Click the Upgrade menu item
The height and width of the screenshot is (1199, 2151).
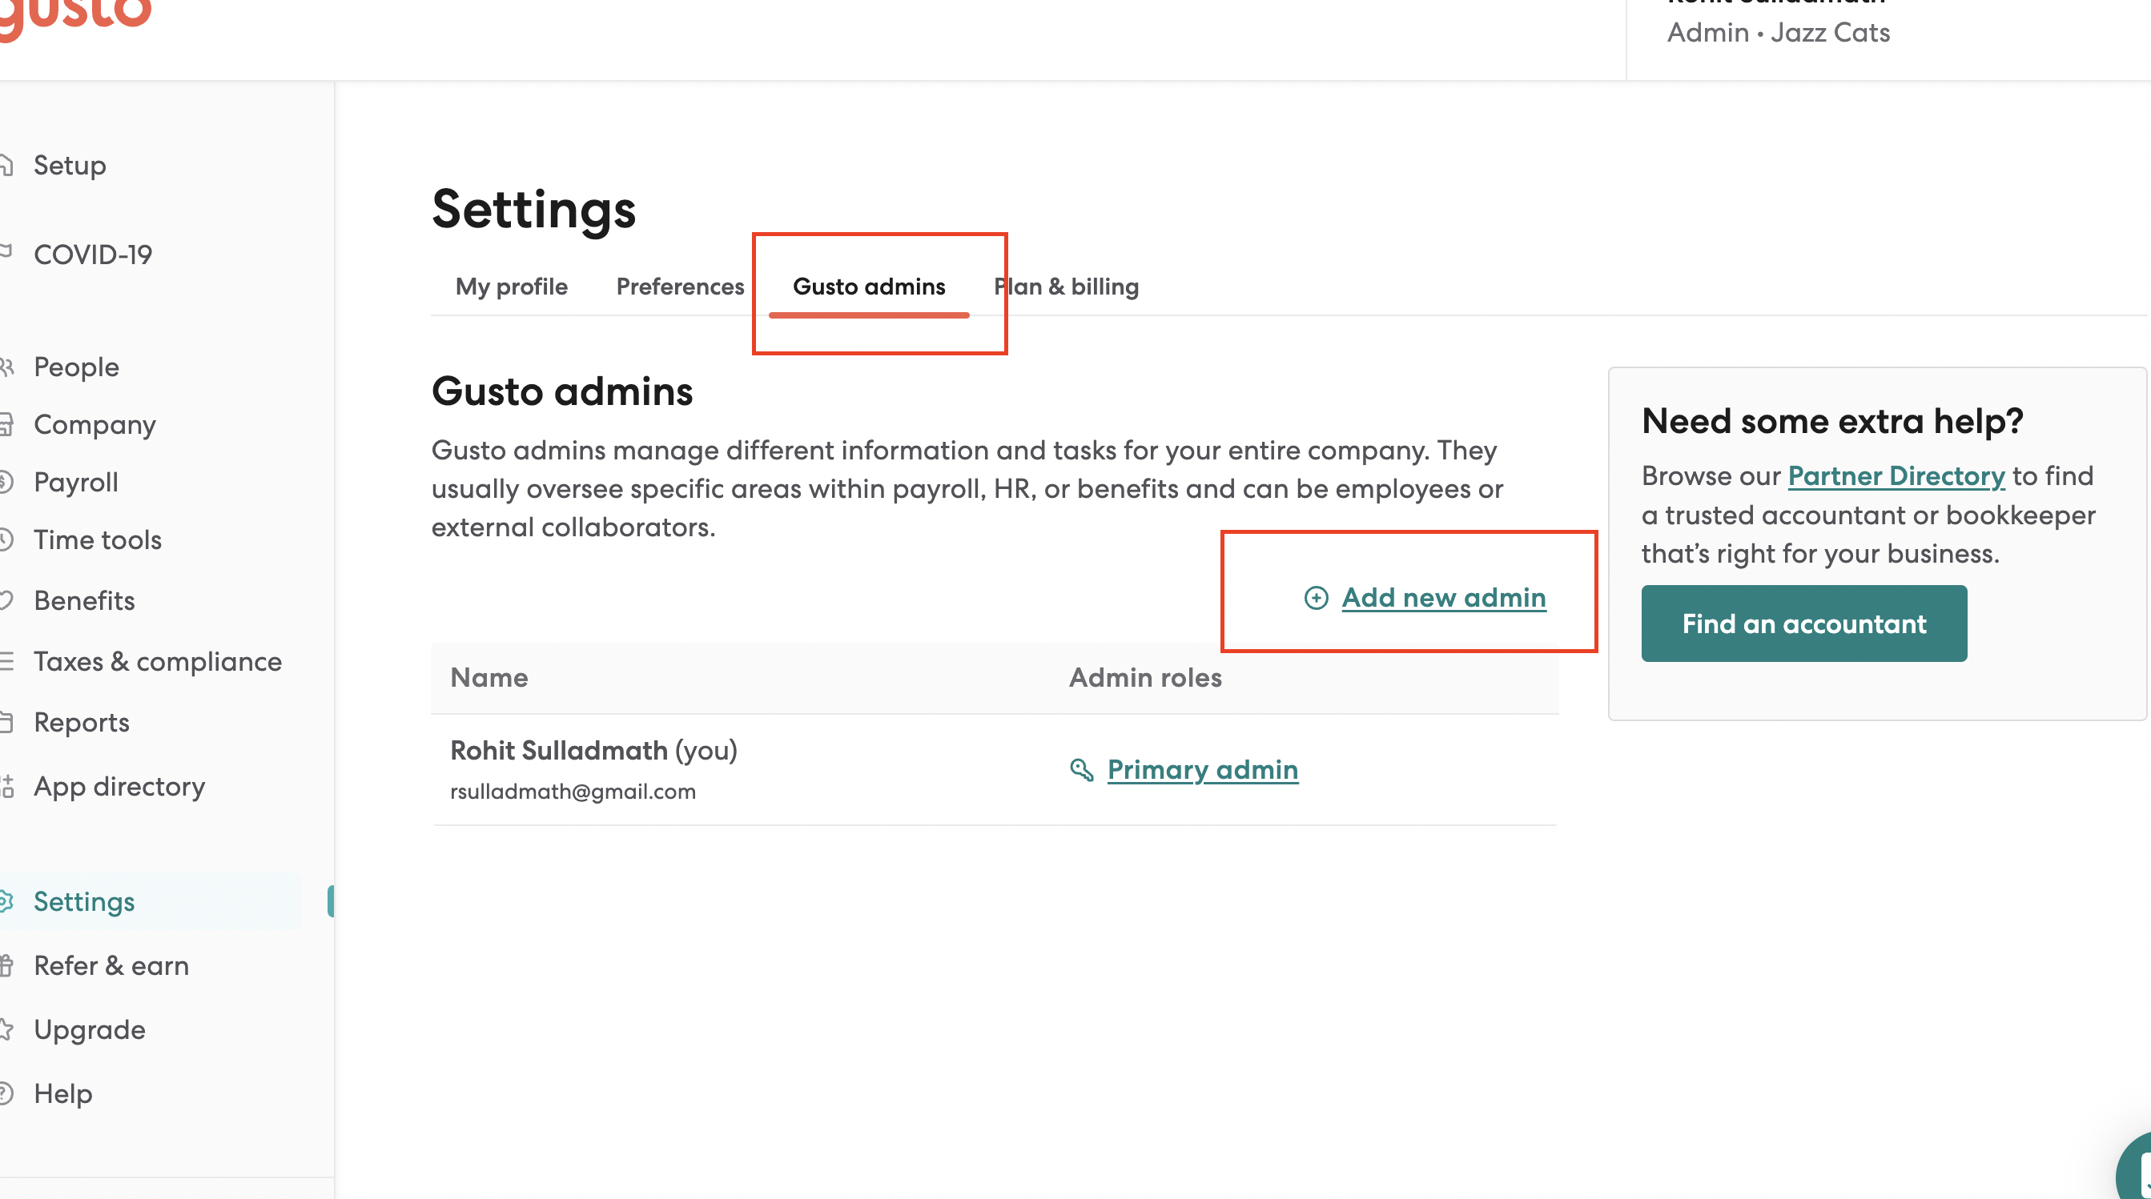point(89,1031)
